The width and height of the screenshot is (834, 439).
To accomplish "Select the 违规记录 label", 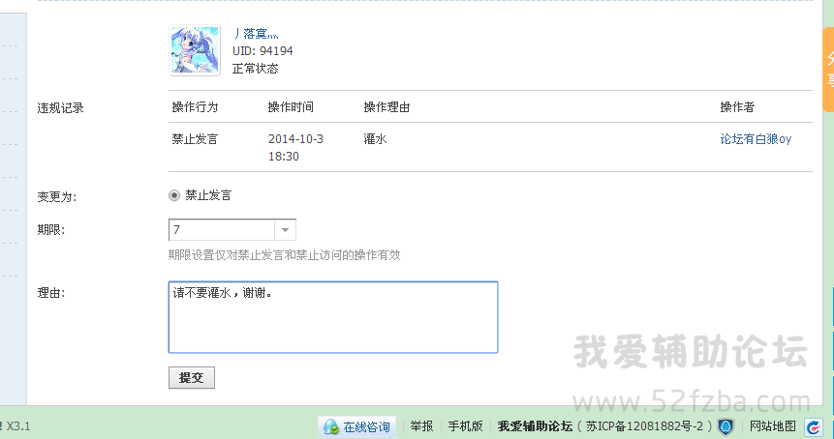I will [x=61, y=107].
